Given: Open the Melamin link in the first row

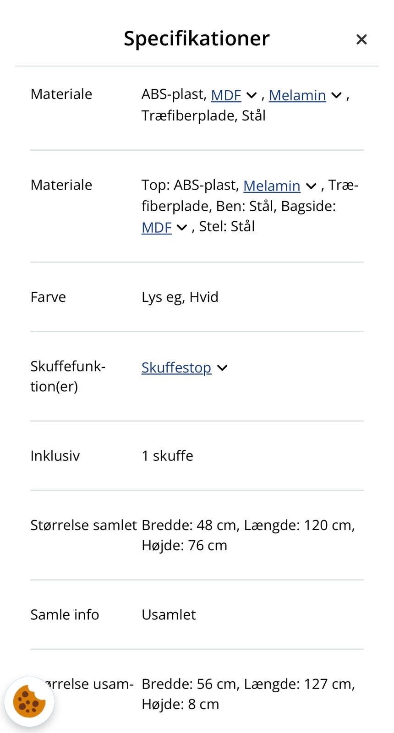Looking at the screenshot, I should 298,95.
